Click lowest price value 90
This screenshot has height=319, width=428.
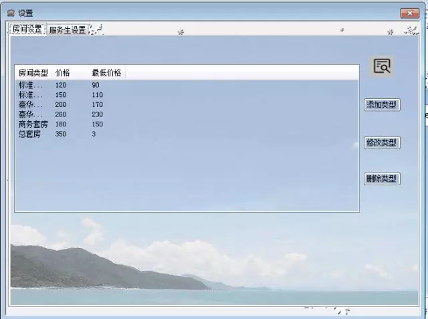pos(96,85)
